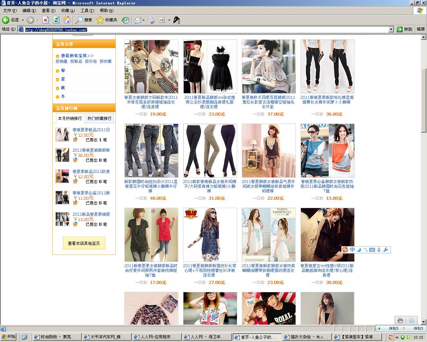Open IME settings wrench icon
The height and width of the screenshot is (342, 427).
(386, 250)
